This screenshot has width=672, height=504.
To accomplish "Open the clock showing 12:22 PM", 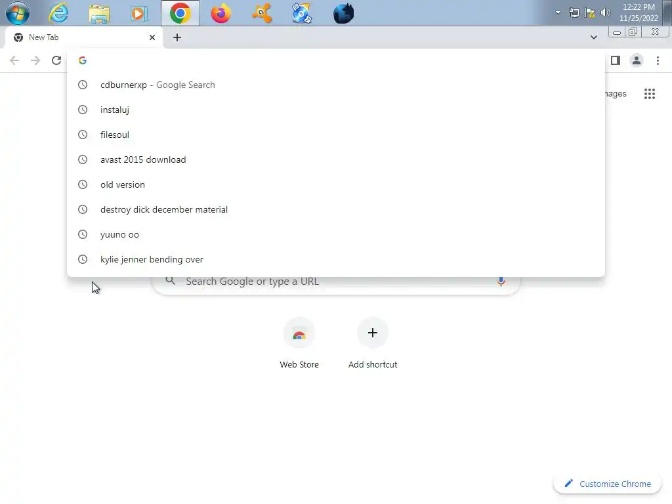I will tap(638, 12).
